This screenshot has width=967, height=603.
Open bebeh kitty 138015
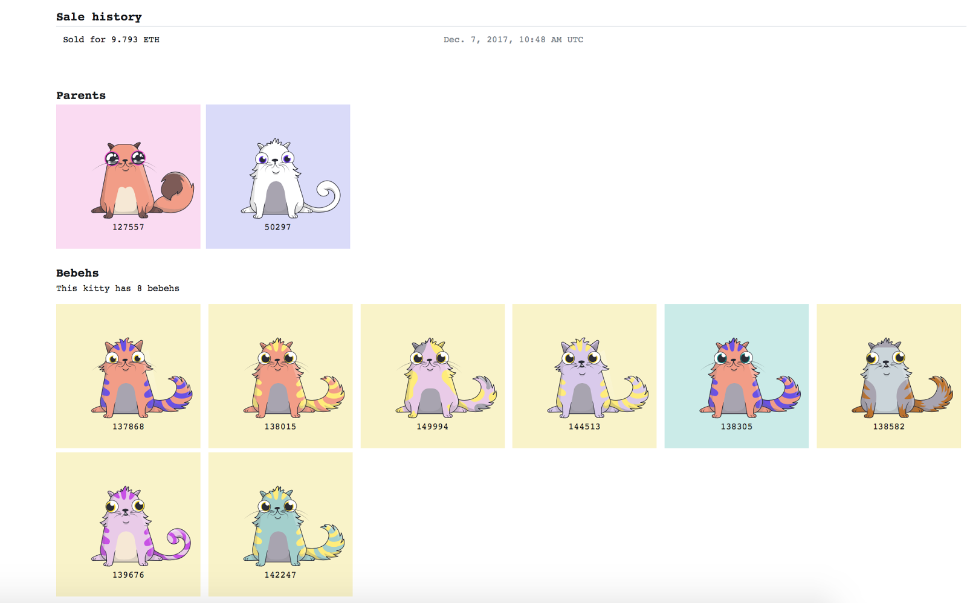click(280, 376)
